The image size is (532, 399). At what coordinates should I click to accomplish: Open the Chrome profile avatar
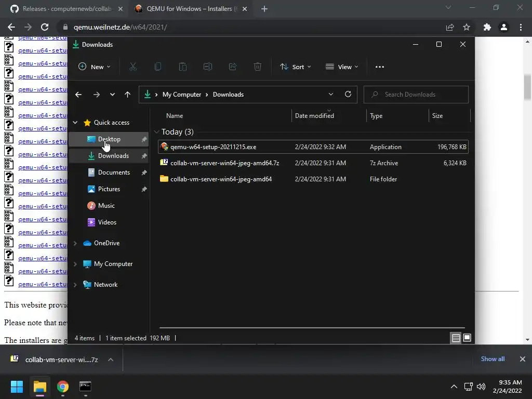click(x=504, y=27)
